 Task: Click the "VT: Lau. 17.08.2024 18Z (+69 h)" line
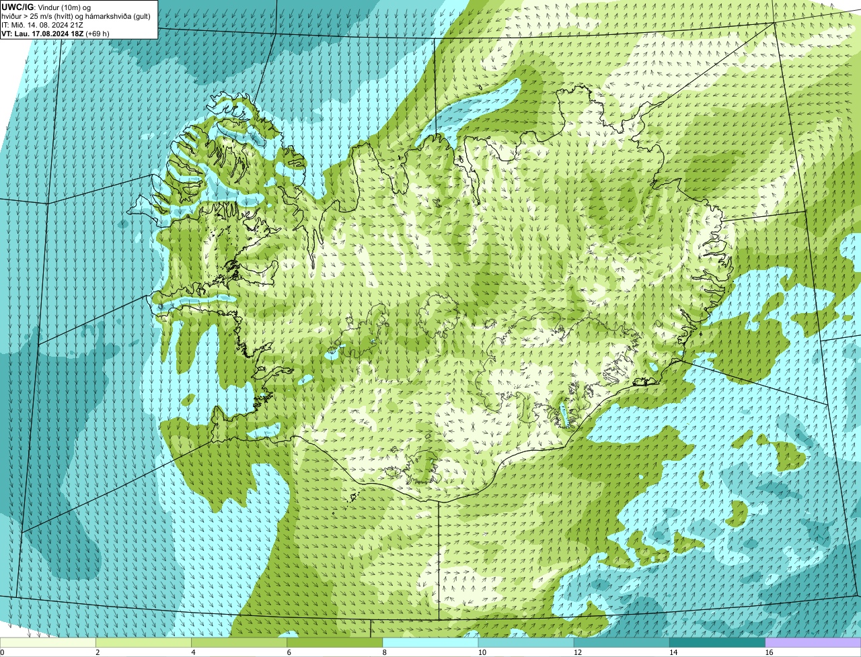56,34
